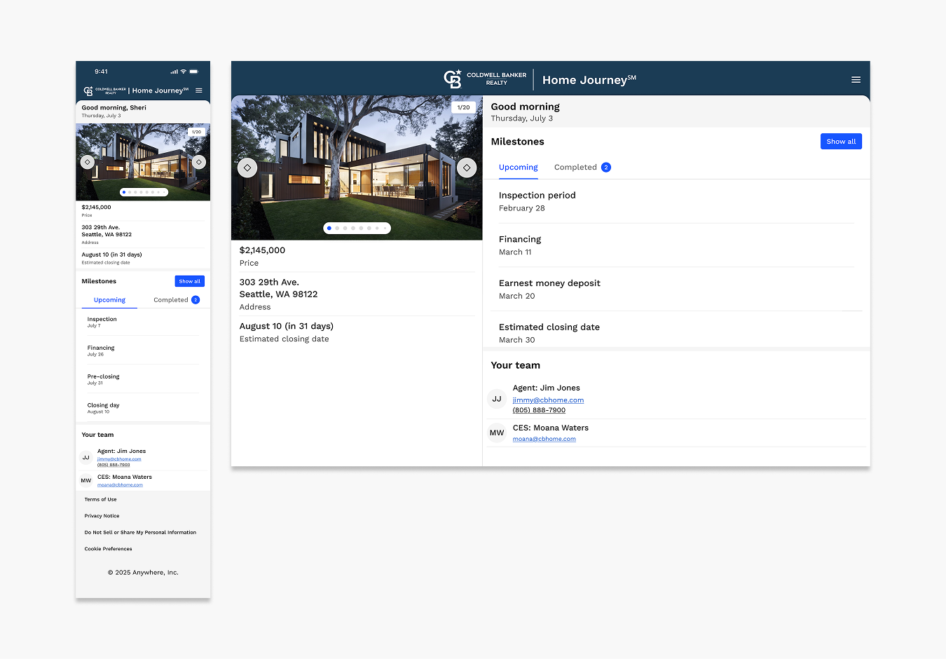The height and width of the screenshot is (659, 946).
Task: Go to next photo in desktop carousel
Action: 467,168
